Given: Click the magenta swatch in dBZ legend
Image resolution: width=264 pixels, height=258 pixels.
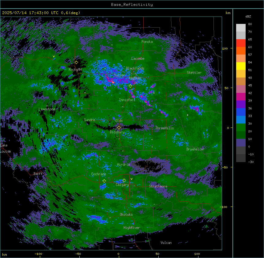Looking at the screenshot, I should click(241, 97).
